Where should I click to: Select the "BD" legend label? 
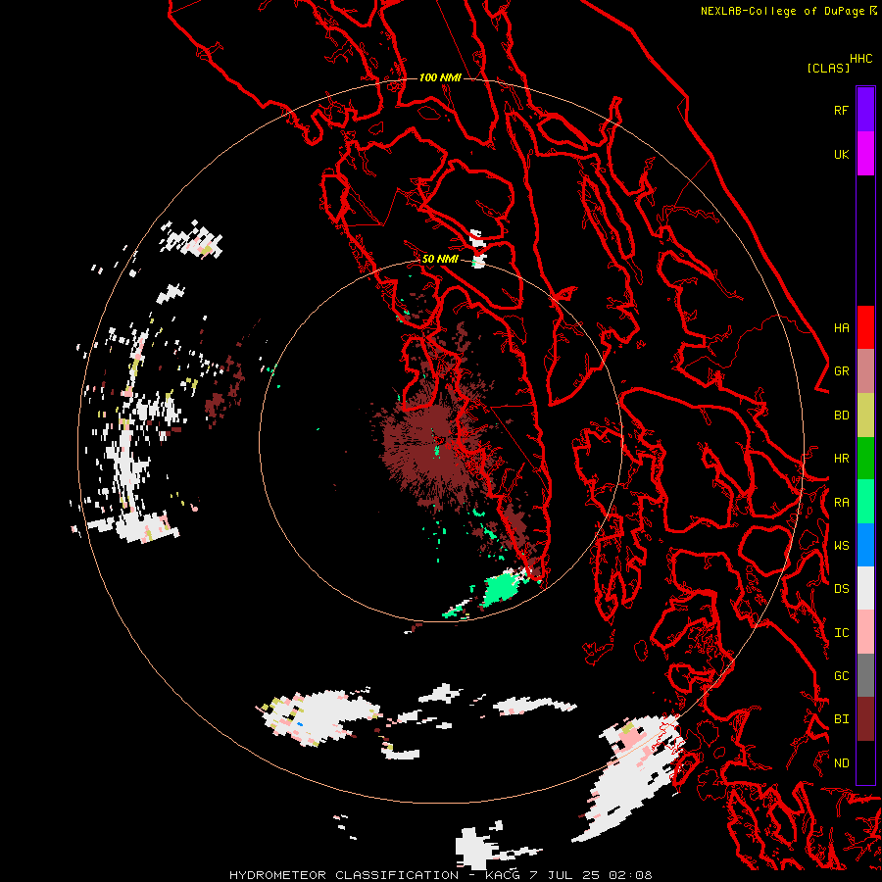point(842,416)
